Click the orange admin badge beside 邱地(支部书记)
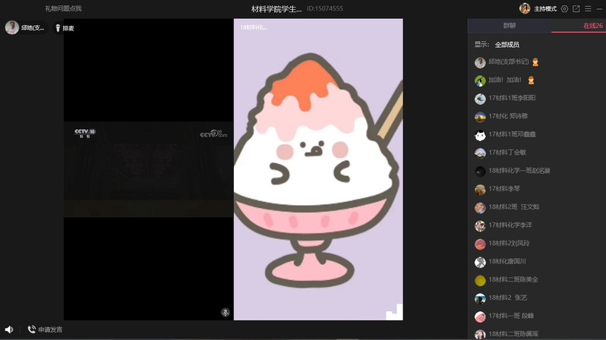Screen dimensions: 606x340 [x=535, y=62]
